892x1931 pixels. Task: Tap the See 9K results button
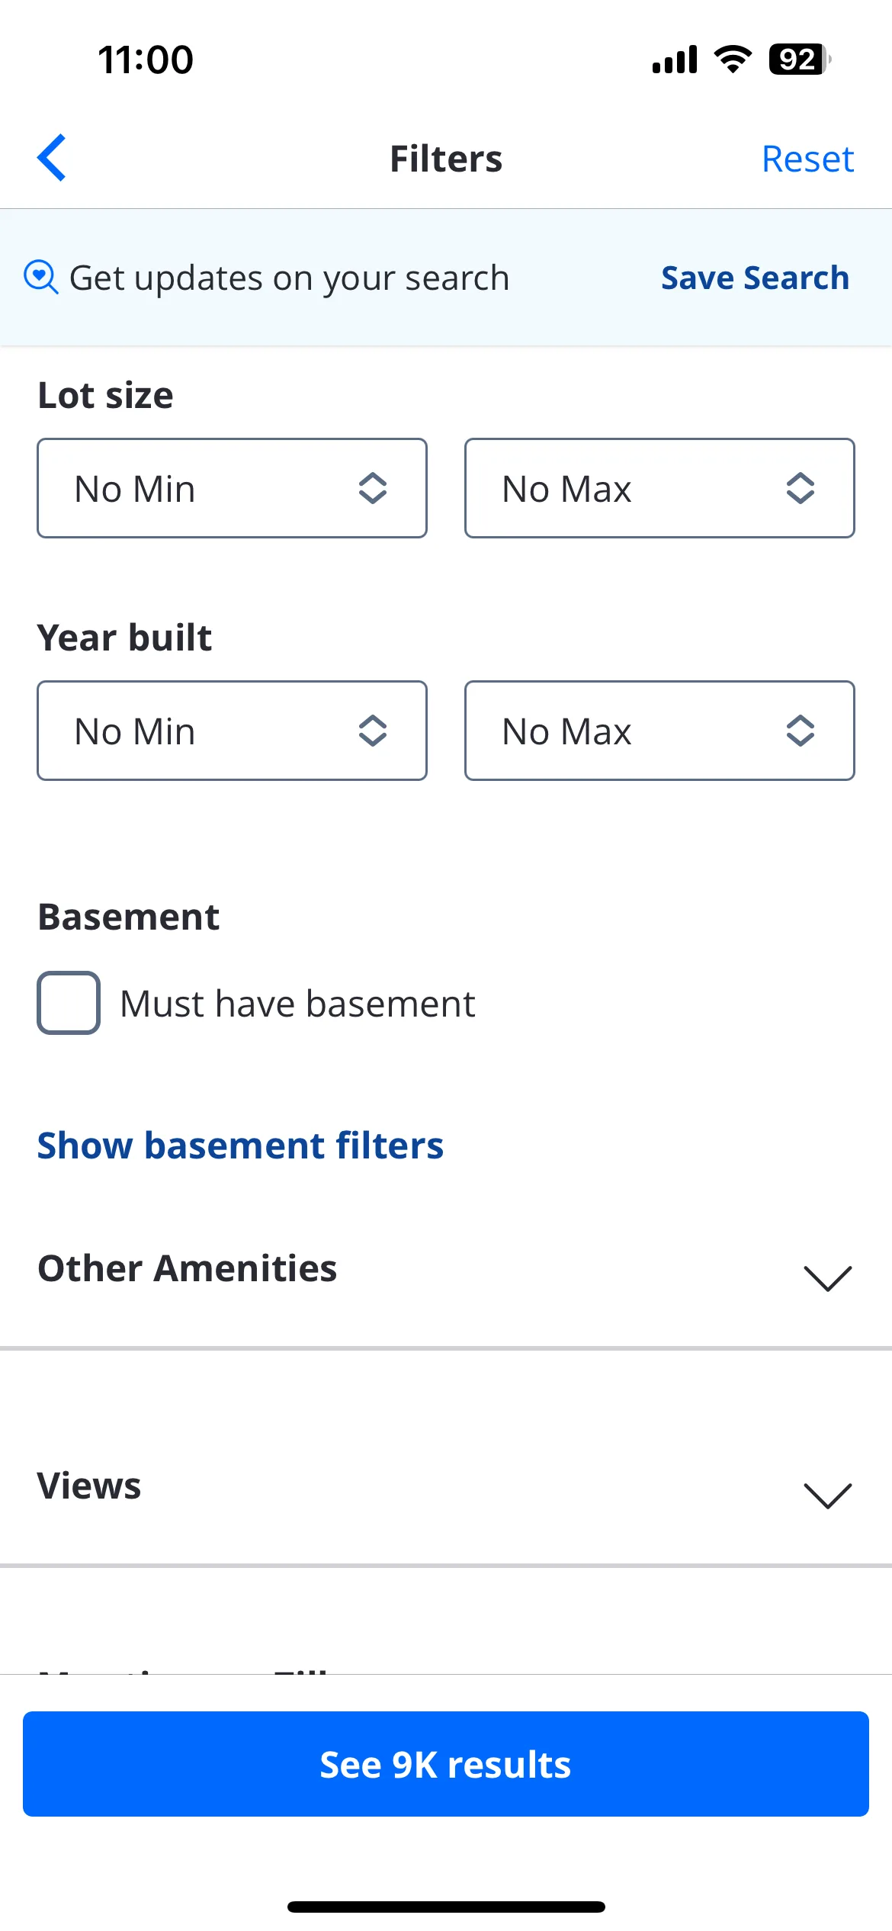pyautogui.click(x=446, y=1764)
